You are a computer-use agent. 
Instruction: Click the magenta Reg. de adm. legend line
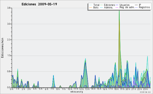(x=117, y=7)
